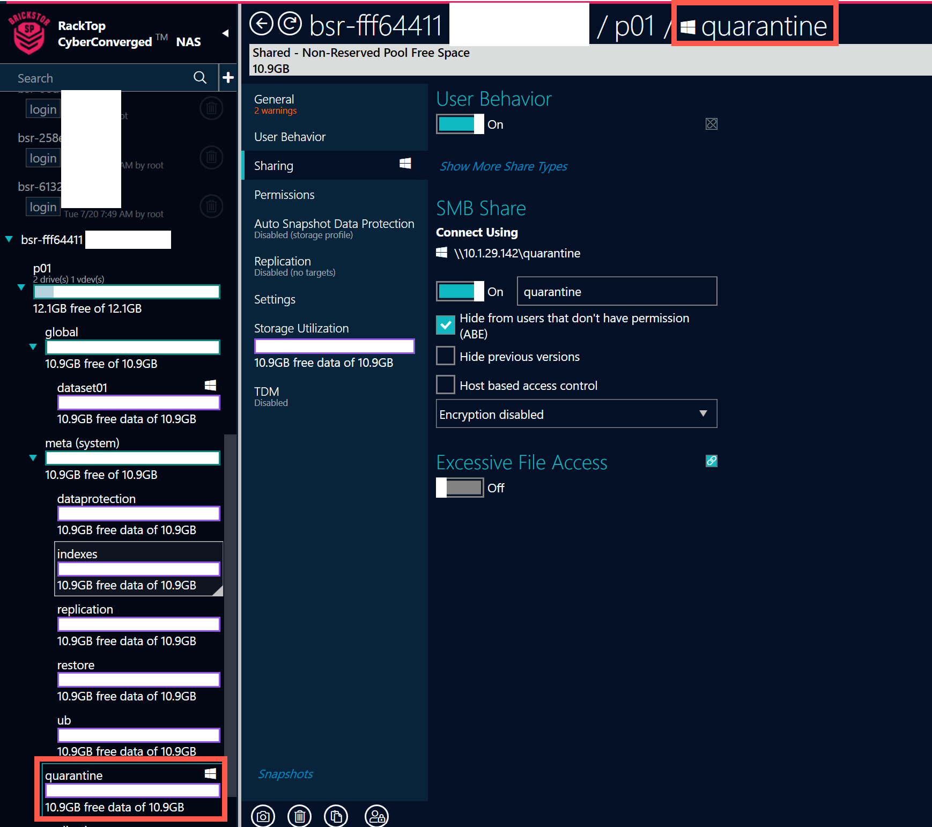Turn off the User Behavior toggle
This screenshot has width=932, height=827.
460,124
